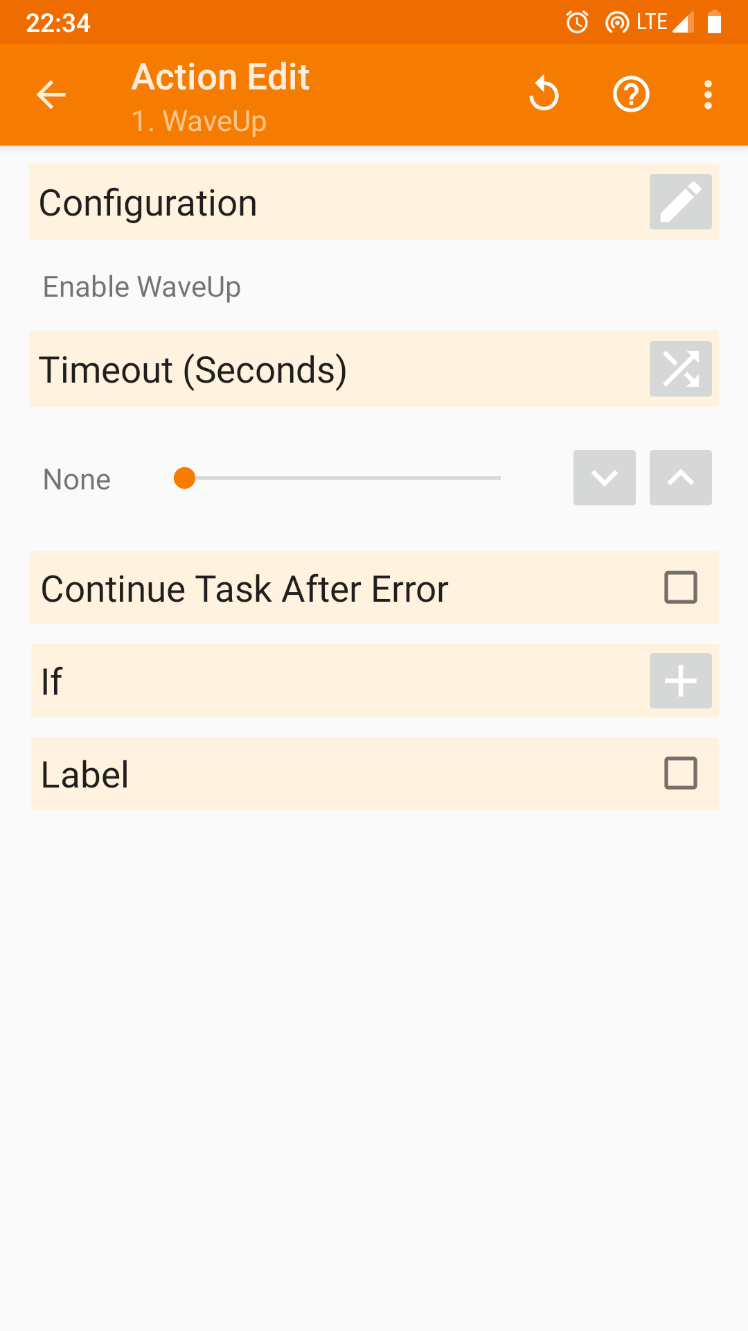Tap the Timeout variable shuffle icon
The height and width of the screenshot is (1331, 748).
click(x=680, y=369)
